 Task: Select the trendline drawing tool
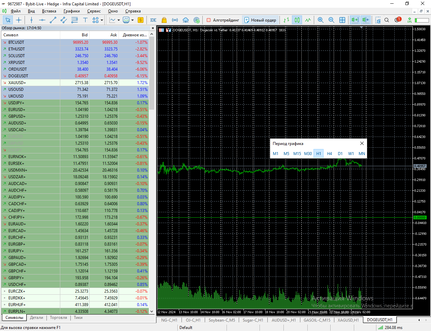[53, 20]
